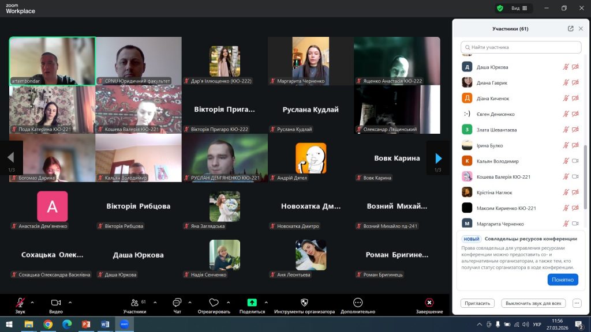
Task: Toggle the Видео camera button
Action: click(x=56, y=303)
